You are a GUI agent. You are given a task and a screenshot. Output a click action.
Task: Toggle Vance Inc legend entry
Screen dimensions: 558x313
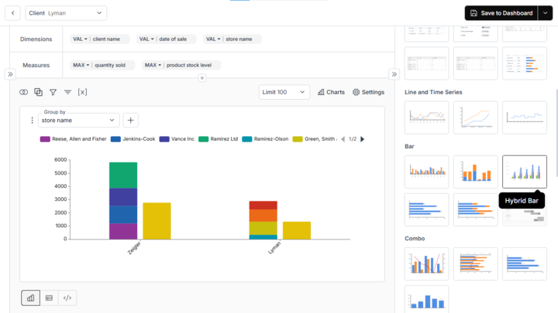pyautogui.click(x=177, y=139)
